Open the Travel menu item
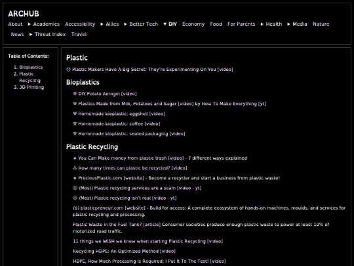The image size is (354, 266). click(x=79, y=34)
